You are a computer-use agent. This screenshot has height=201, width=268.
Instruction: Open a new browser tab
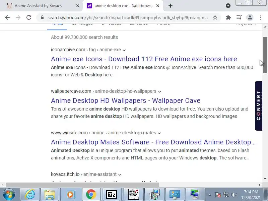click(171, 6)
